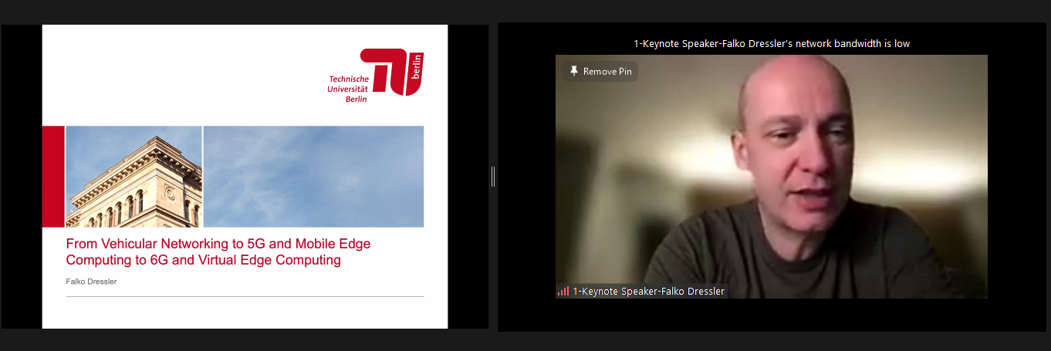Screen dimensions: 1051x351
Task: Click the pin icon beside Remove Pin
Action: pyautogui.click(x=573, y=71)
